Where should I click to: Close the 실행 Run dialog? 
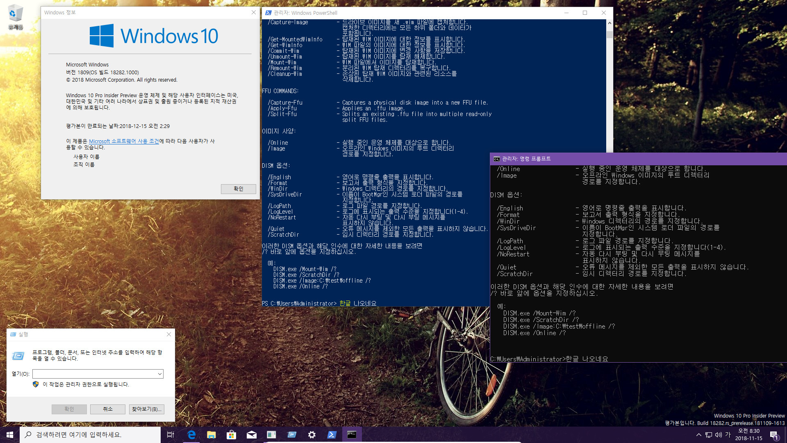coord(169,334)
